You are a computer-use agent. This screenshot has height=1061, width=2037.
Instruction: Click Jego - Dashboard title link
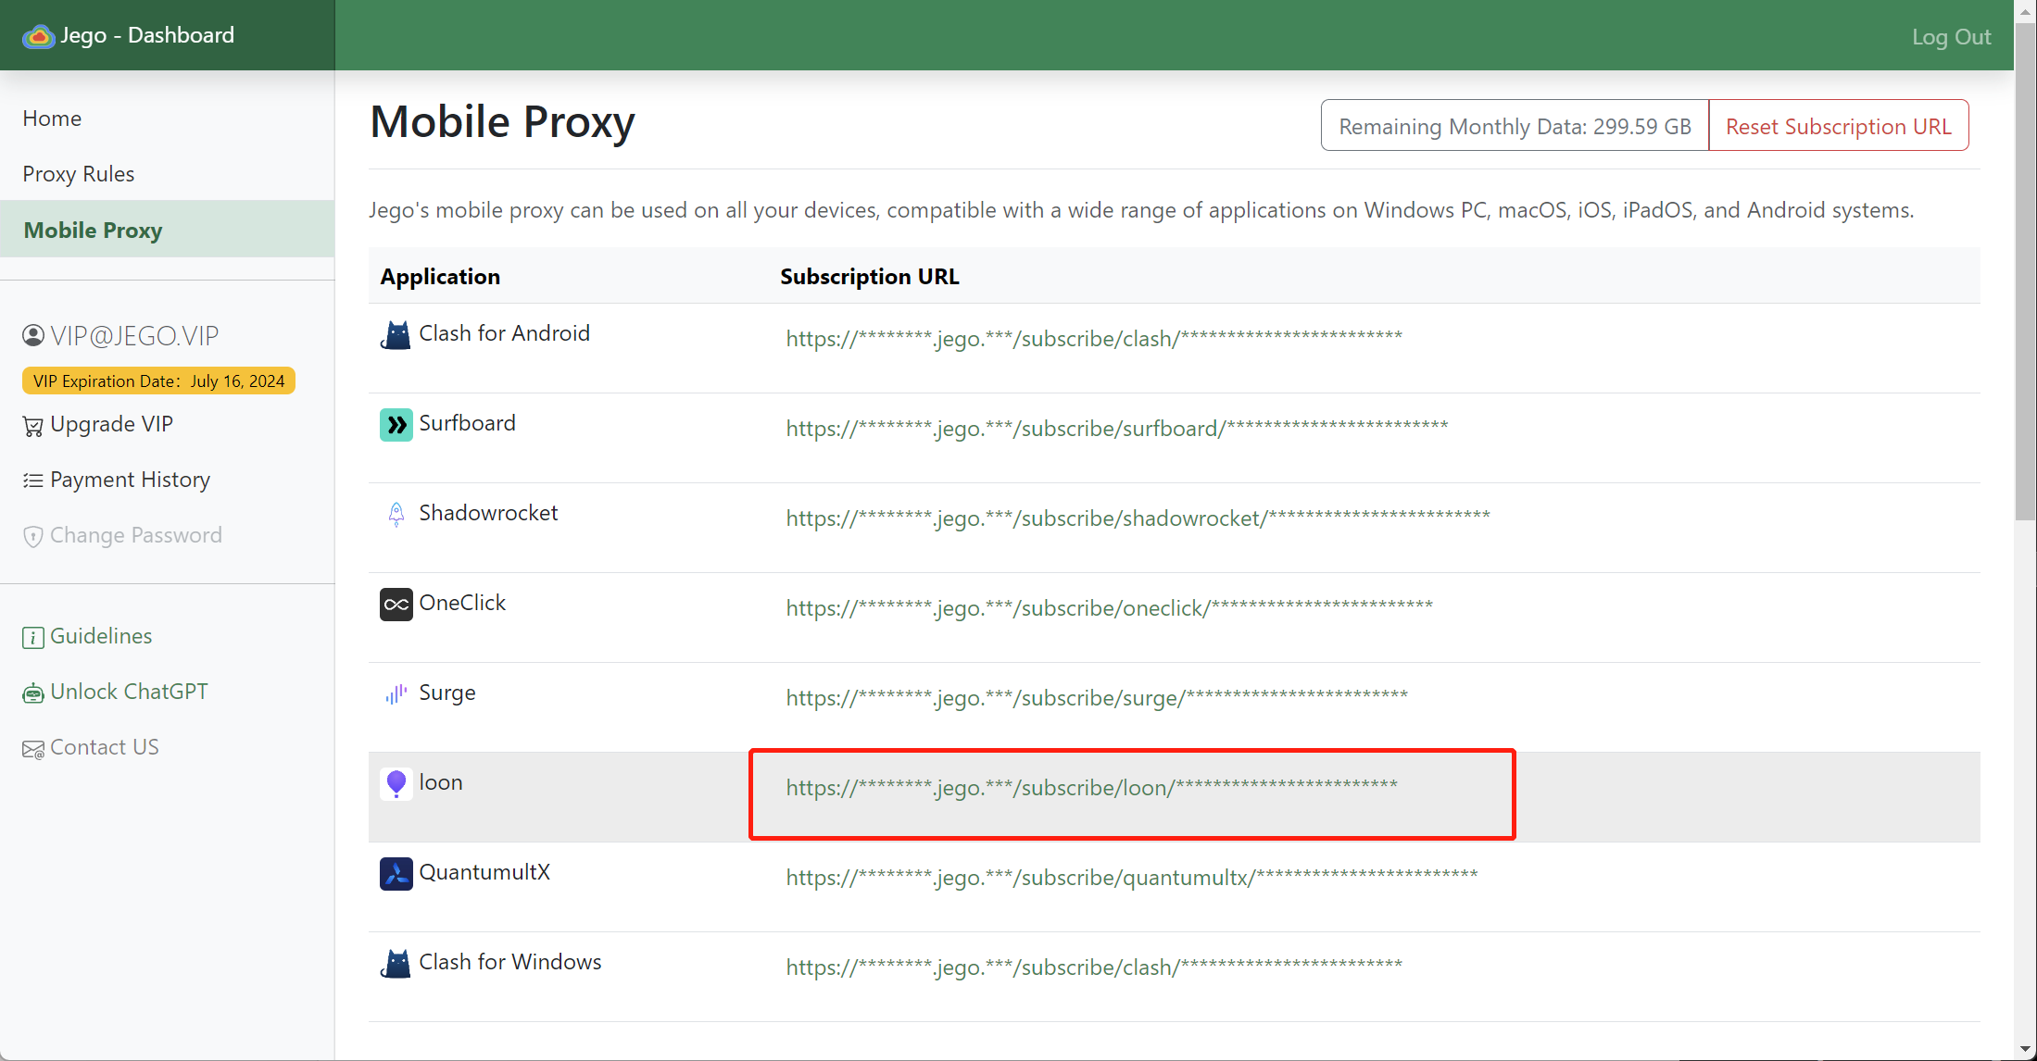coord(147,35)
